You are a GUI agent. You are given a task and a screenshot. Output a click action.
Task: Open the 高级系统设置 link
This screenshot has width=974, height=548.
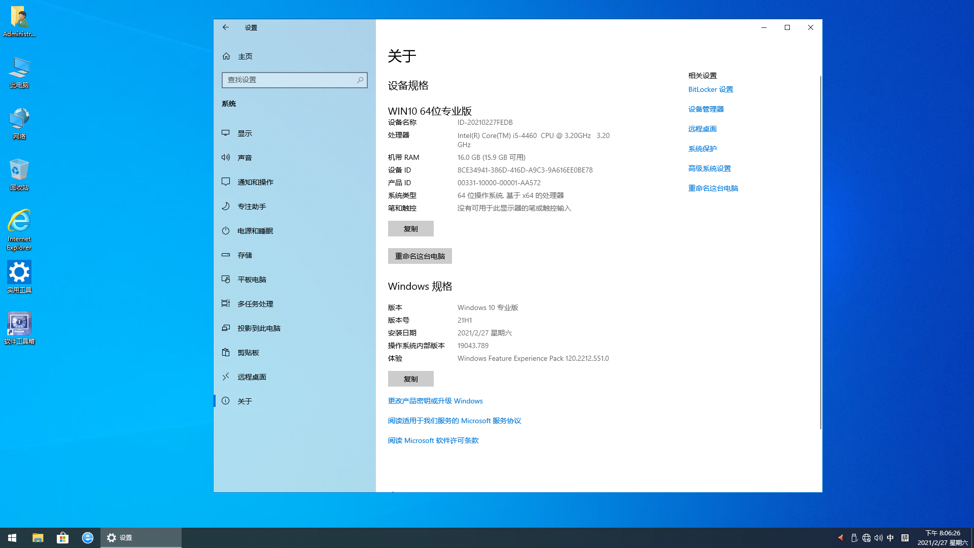pos(710,168)
